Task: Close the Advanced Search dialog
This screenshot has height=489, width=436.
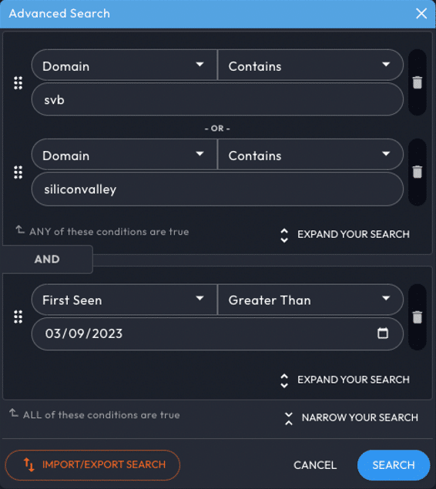Action: (421, 13)
